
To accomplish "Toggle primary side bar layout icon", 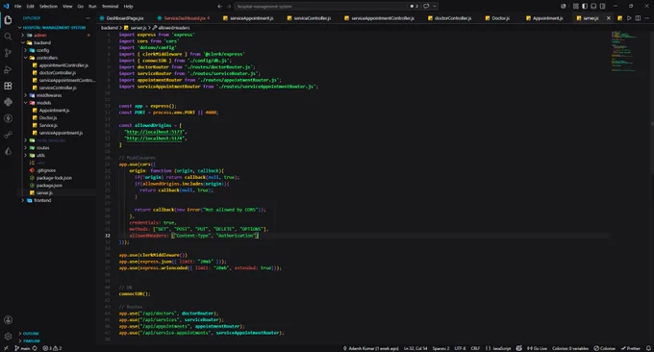I will pyautogui.click(x=585, y=7).
